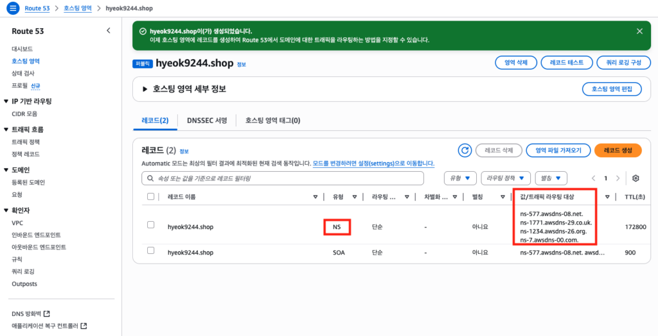The width and height of the screenshot is (658, 336).
Task: Select the checkbox for the NS record row
Action: point(151,225)
